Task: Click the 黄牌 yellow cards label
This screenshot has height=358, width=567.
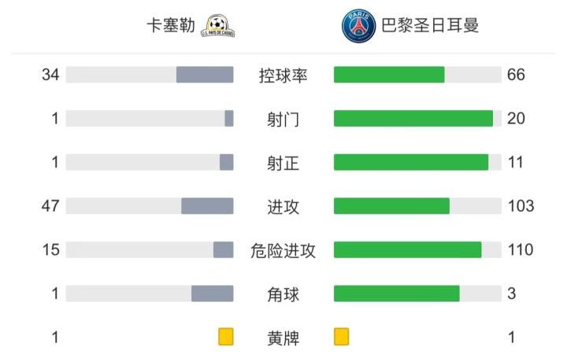Action: [x=283, y=338]
